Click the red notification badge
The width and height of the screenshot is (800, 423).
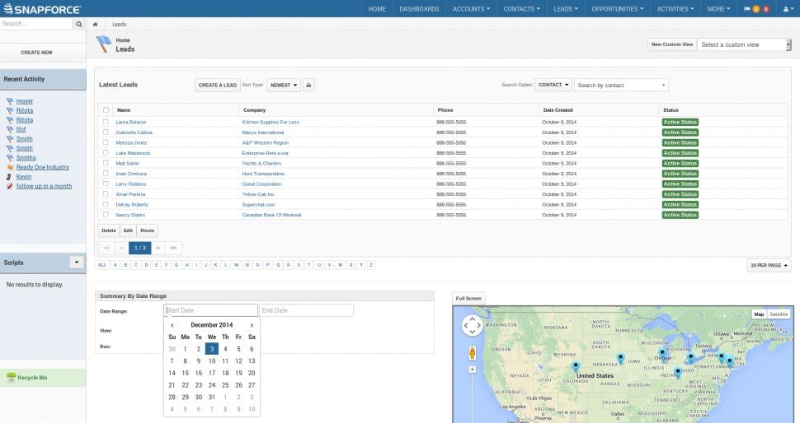click(766, 9)
